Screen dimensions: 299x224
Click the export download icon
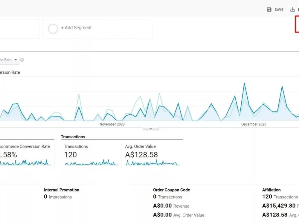click(292, 10)
